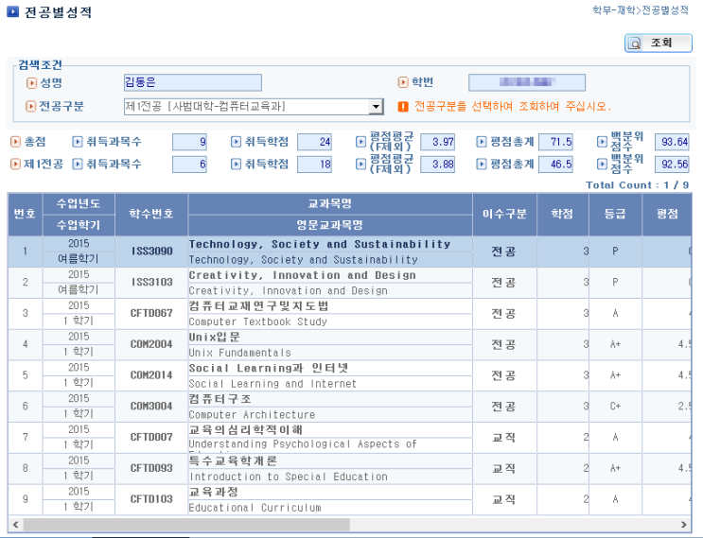Click the magnifier icon on 조회 button
This screenshot has height=538, width=703.
[x=635, y=43]
